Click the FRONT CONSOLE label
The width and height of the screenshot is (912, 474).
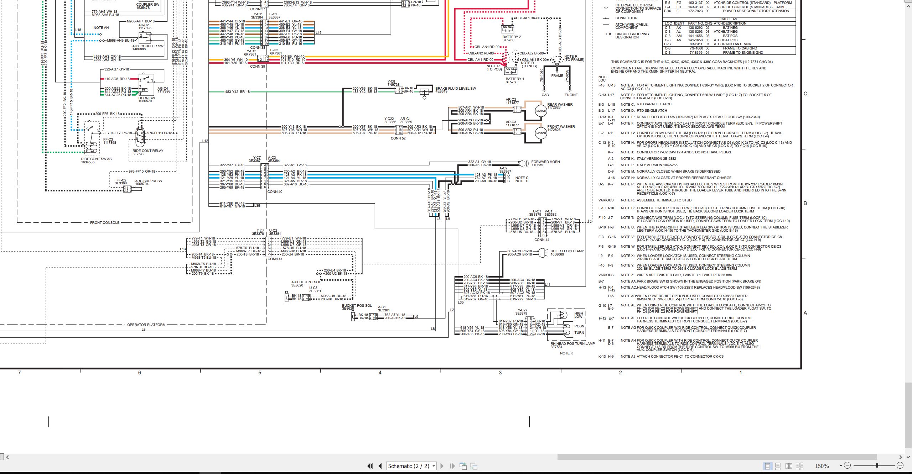click(105, 223)
